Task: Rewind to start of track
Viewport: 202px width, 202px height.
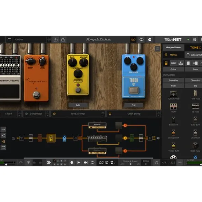Action: (x=86, y=163)
